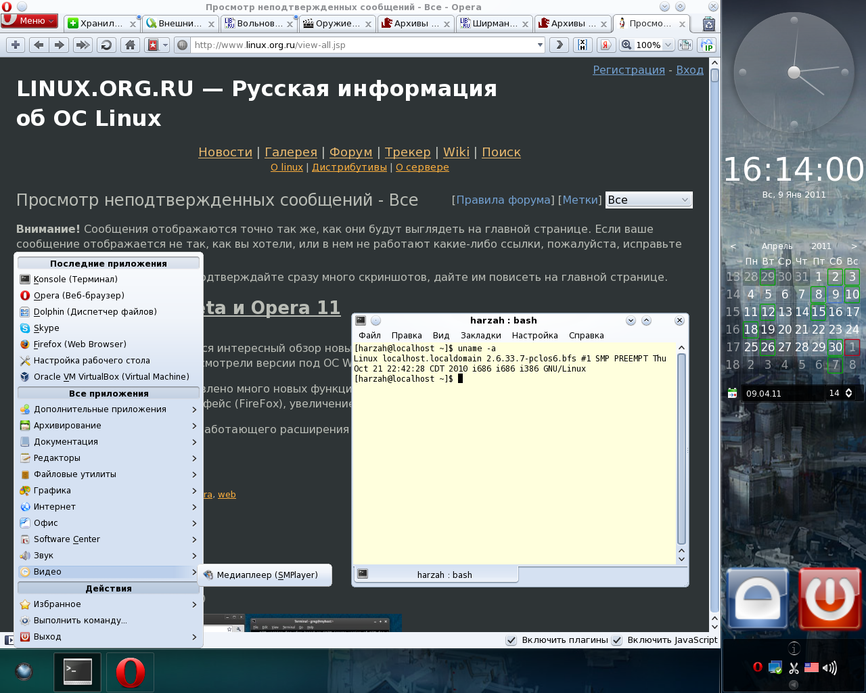This screenshot has height=693, width=866.
Task: Click the address bar URL field
Action: pyautogui.click(x=362, y=45)
